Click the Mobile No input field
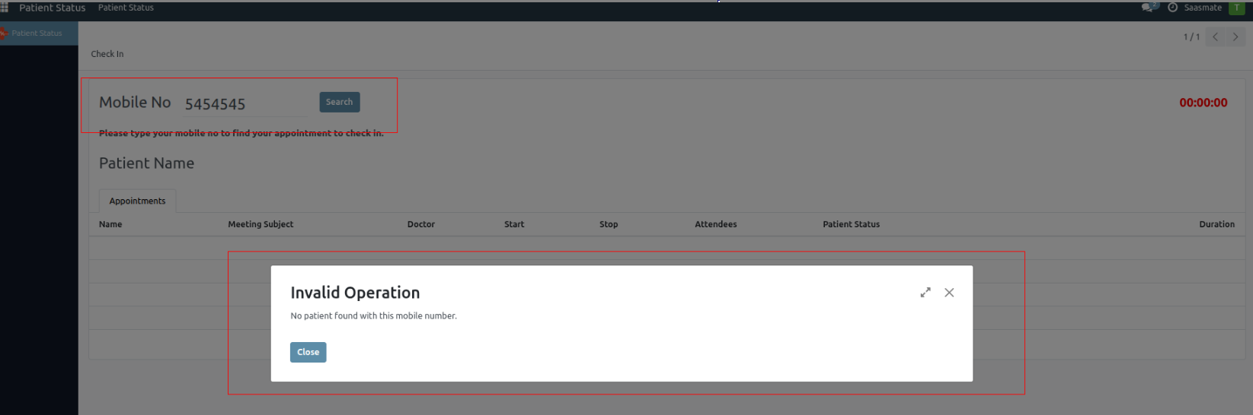The width and height of the screenshot is (1253, 415). point(245,104)
